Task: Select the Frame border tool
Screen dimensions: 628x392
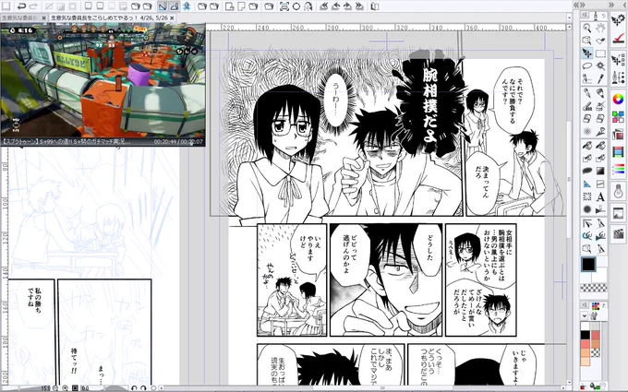Action: 600,184
